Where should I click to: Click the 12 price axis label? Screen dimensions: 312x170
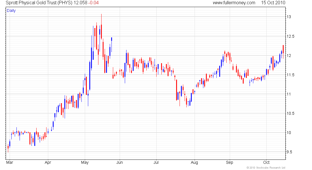[289, 56]
